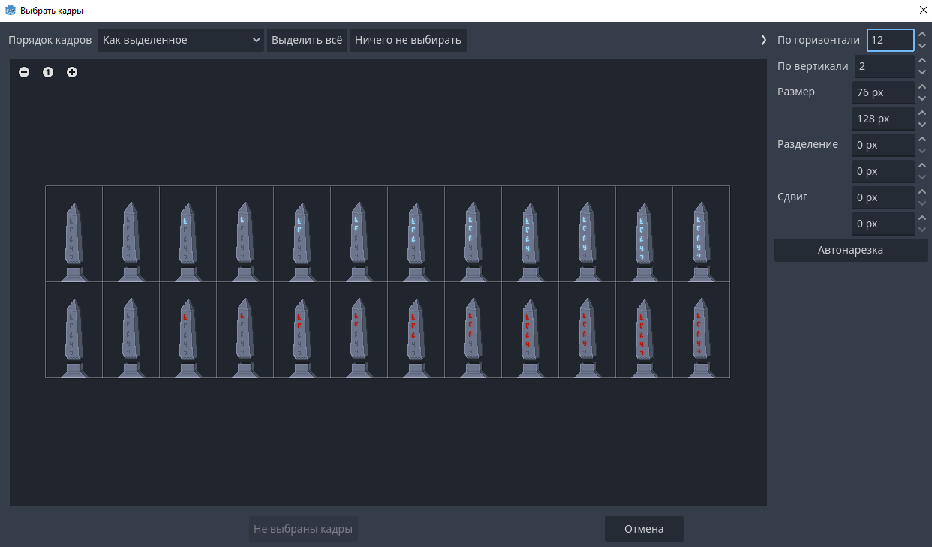Select the first frame in bottom row
This screenshot has height=547, width=932.
(x=74, y=329)
